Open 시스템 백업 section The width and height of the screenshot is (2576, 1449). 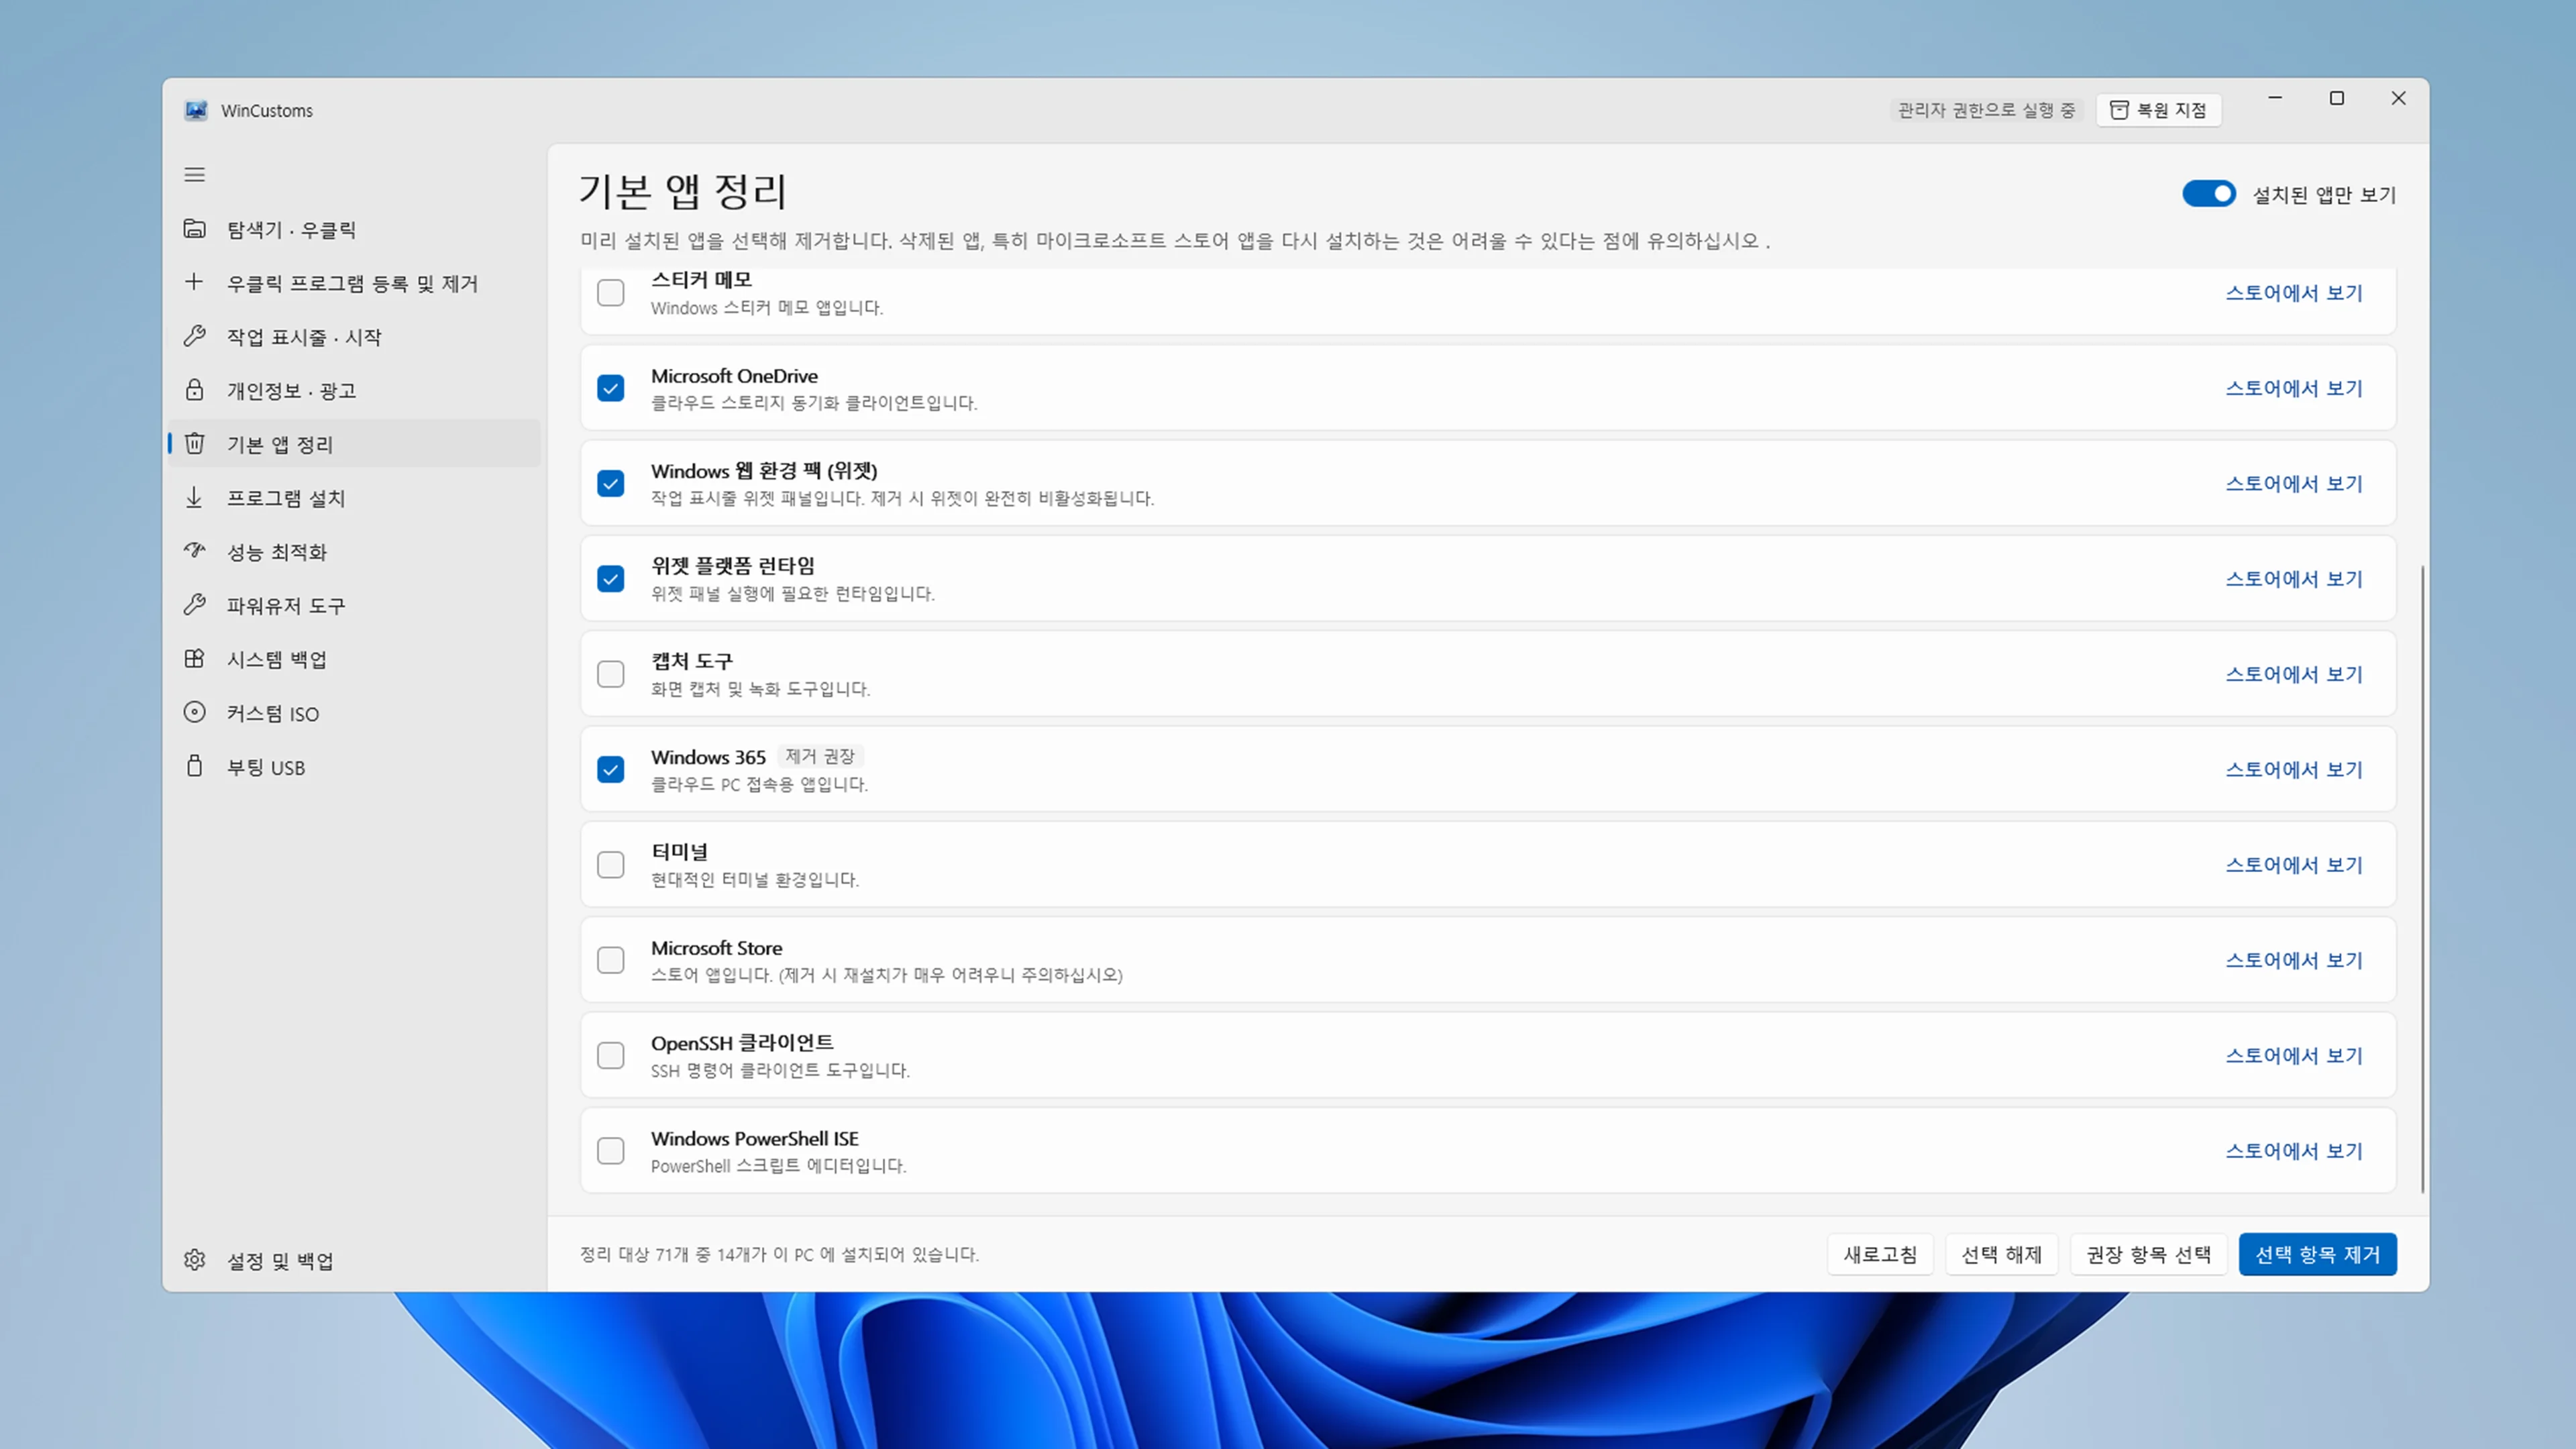354,658
